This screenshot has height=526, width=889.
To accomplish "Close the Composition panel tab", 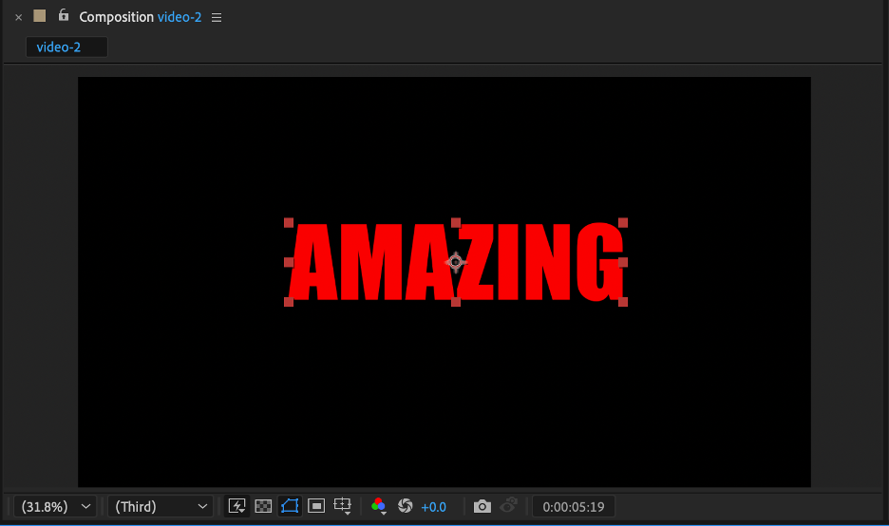I will 18,17.
